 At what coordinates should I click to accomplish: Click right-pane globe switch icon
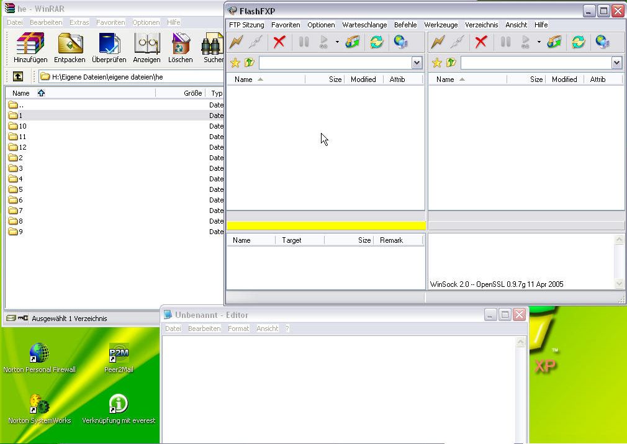(x=602, y=42)
